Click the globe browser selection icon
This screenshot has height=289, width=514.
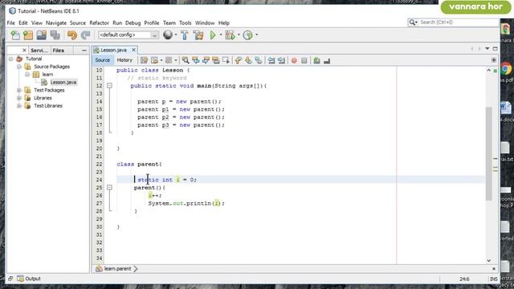tap(168, 35)
